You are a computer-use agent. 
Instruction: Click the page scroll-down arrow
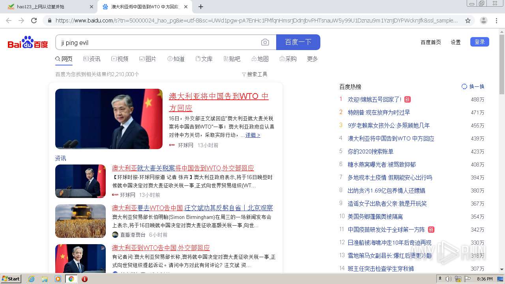coord(502,269)
